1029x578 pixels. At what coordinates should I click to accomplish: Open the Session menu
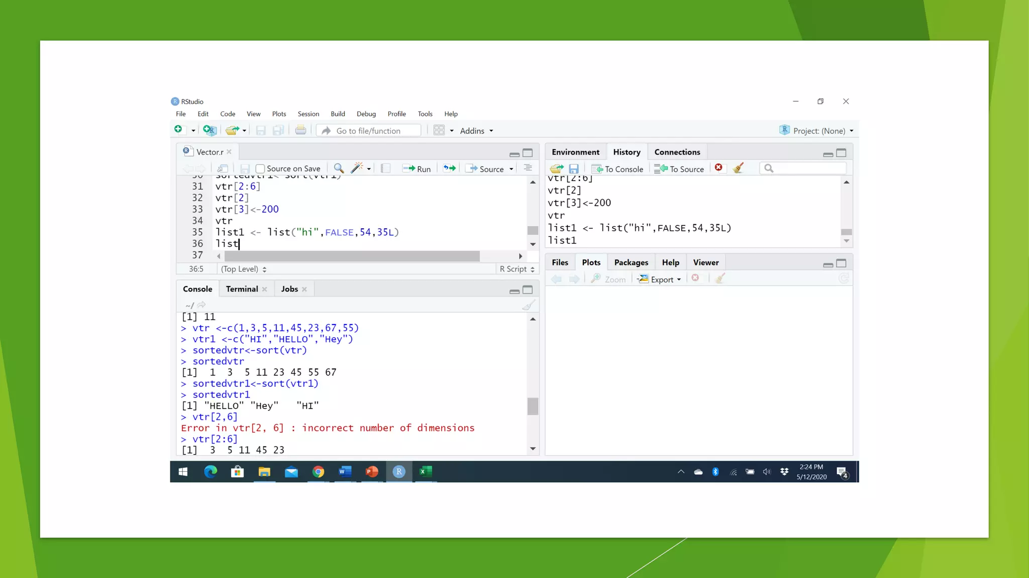[x=308, y=114]
